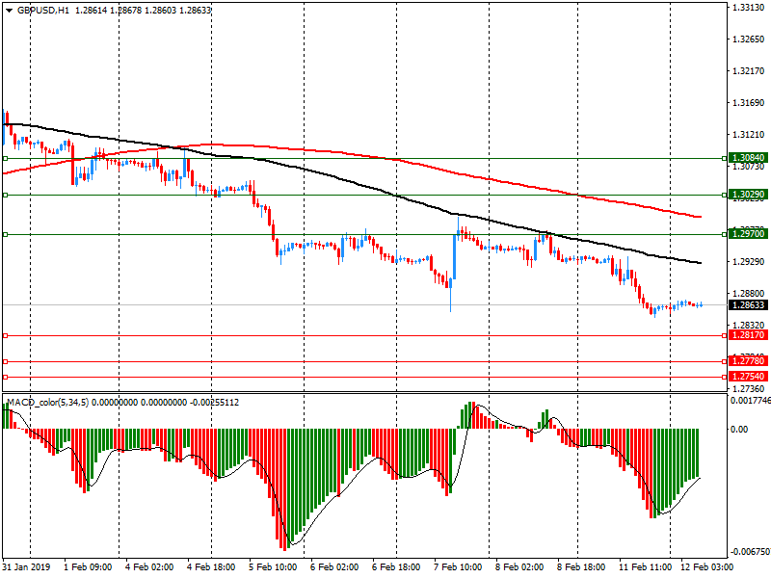This screenshot has height=578, width=771.
Task: Click left square handle of 1.27540 line
Action: click(5, 376)
